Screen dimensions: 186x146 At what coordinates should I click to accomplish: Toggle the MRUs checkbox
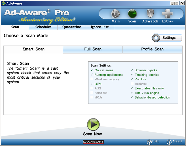tap(92, 97)
